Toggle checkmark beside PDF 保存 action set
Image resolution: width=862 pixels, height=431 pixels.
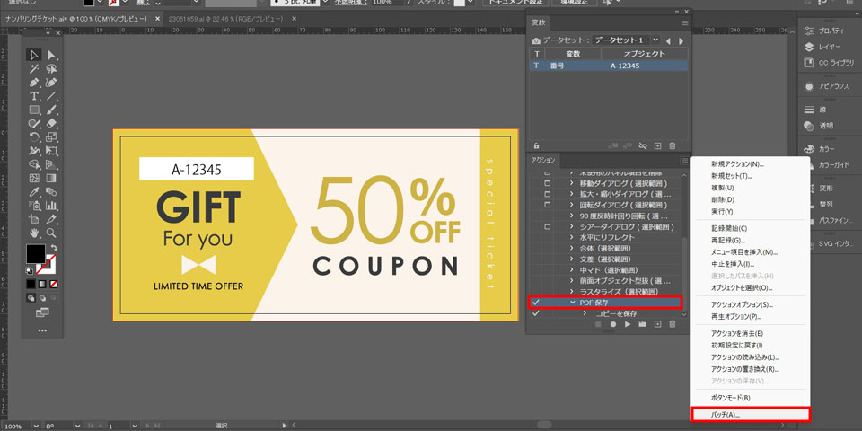[536, 303]
